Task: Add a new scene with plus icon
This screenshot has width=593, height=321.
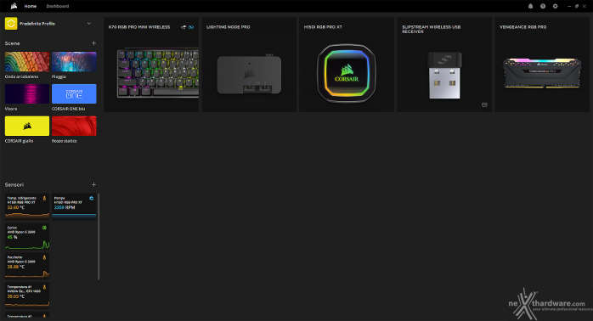Action: [93, 43]
